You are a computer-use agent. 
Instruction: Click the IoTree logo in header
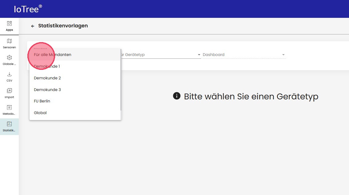[28, 9]
